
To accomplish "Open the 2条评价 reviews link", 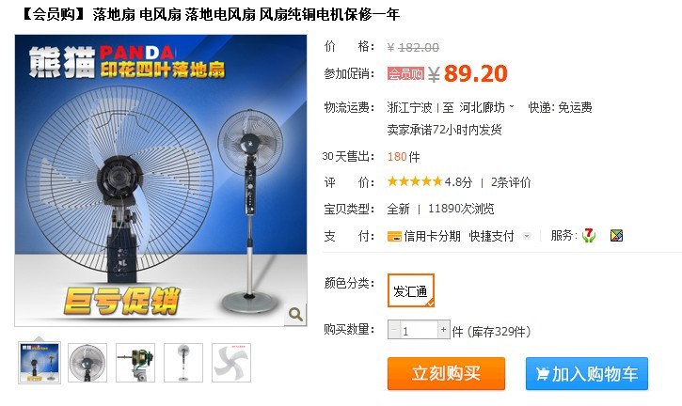I will 511,182.
